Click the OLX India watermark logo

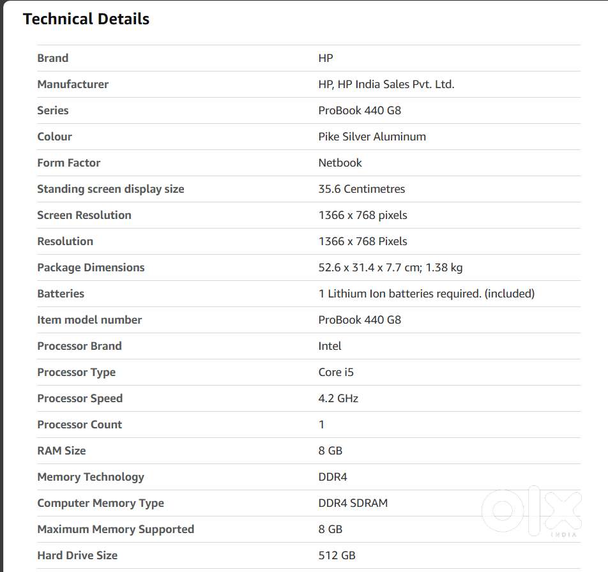[x=531, y=511]
